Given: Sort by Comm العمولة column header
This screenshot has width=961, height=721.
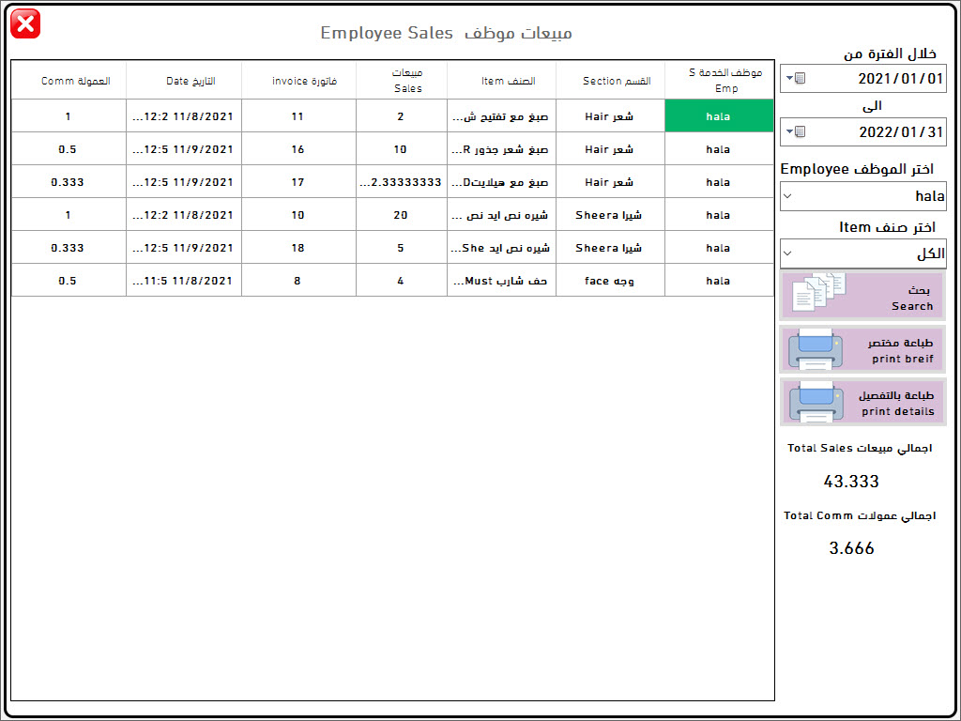Looking at the screenshot, I should point(69,81).
